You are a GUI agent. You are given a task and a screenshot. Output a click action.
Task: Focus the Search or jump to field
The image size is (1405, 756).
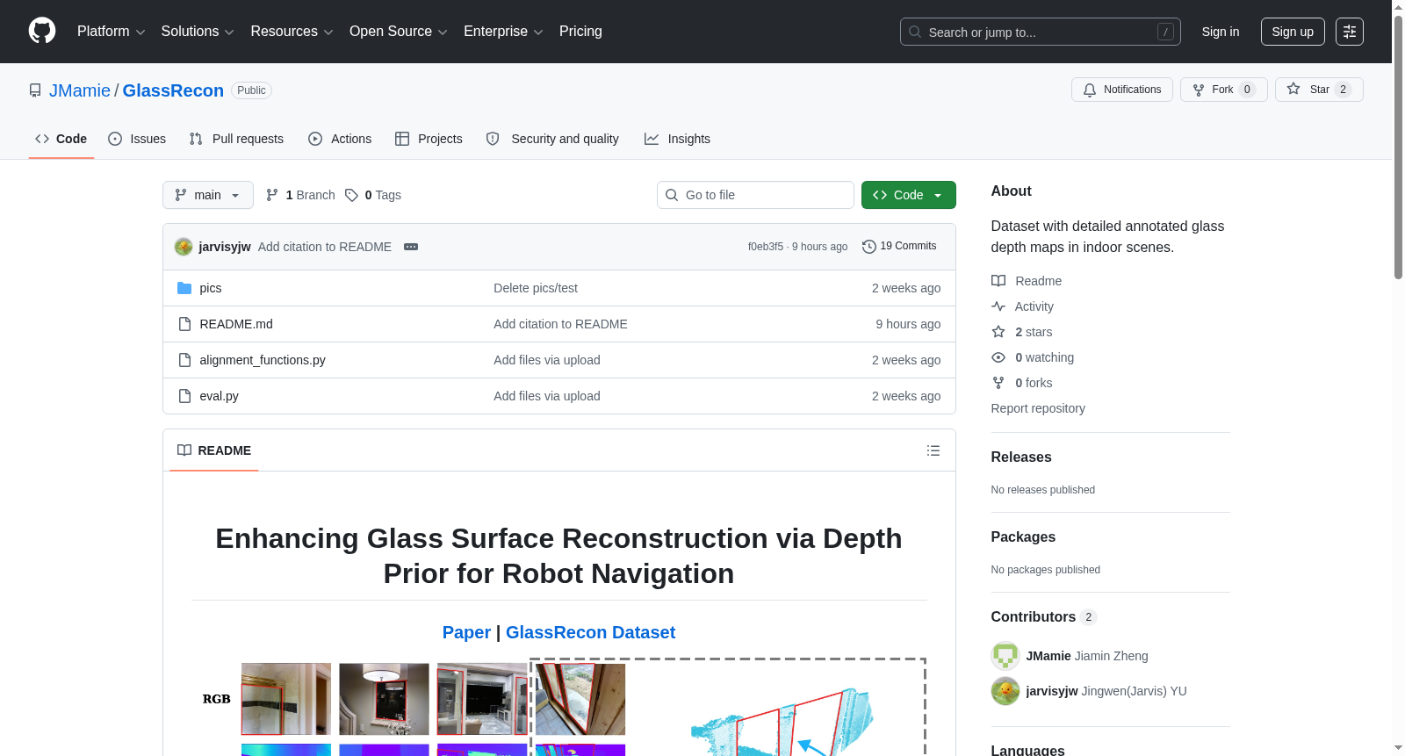point(1041,32)
